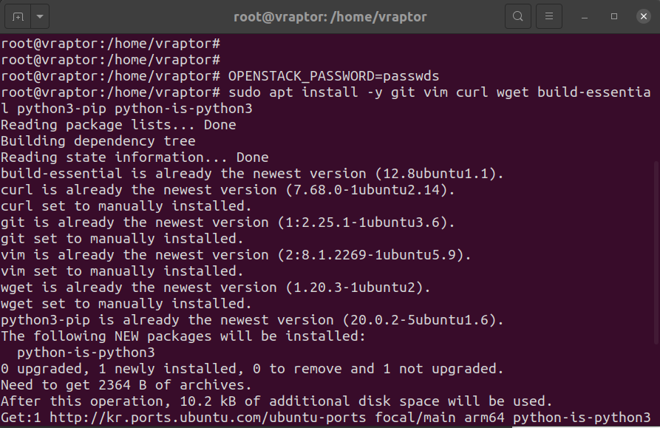The image size is (660, 428).
Task: Maximize the terminal window
Action: point(614,16)
